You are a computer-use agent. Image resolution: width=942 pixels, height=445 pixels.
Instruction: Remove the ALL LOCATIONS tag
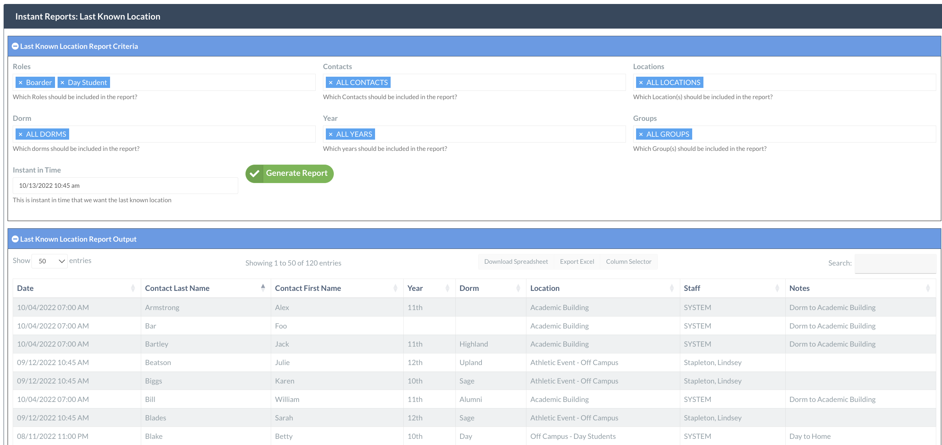pos(641,82)
